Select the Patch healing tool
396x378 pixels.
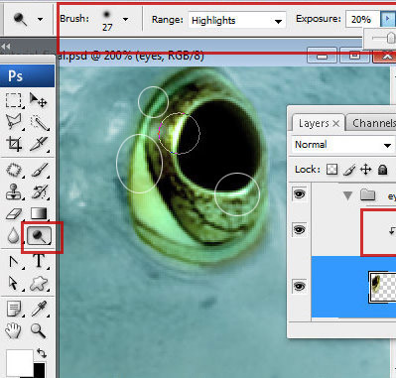[x=14, y=171]
